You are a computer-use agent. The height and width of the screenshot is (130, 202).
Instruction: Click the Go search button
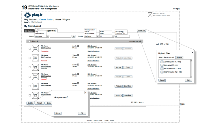coord(74,36)
